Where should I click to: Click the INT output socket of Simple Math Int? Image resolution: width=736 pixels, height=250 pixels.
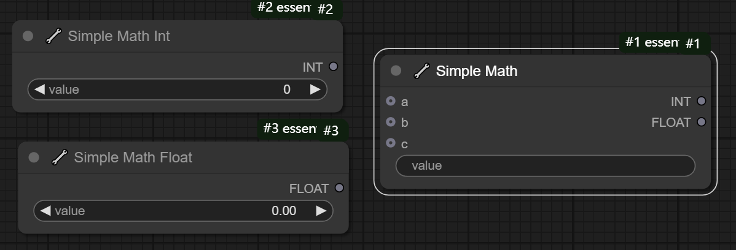(x=334, y=67)
